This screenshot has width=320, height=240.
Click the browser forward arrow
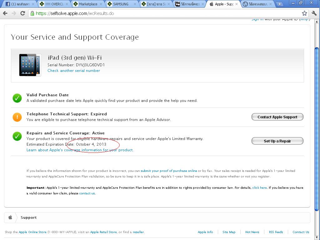[x=14, y=13]
